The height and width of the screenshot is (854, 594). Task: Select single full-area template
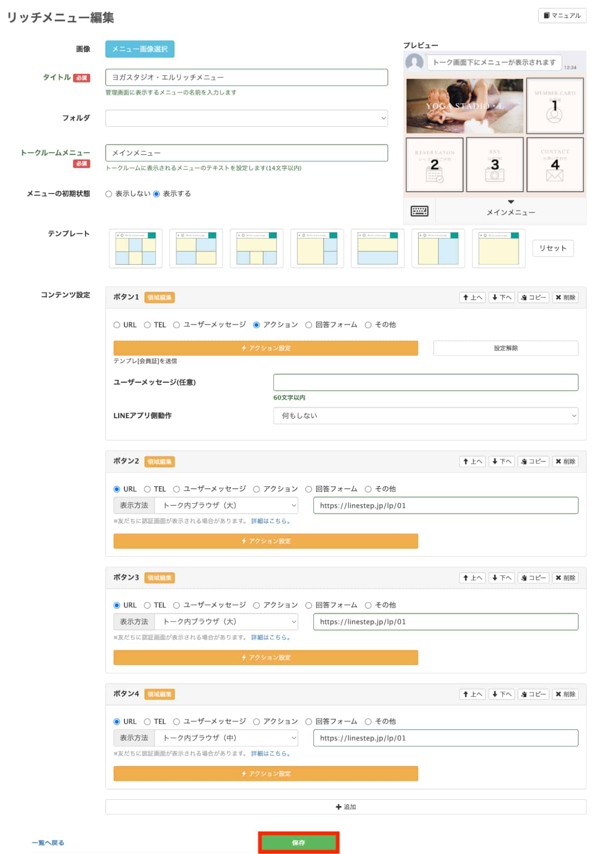[499, 248]
